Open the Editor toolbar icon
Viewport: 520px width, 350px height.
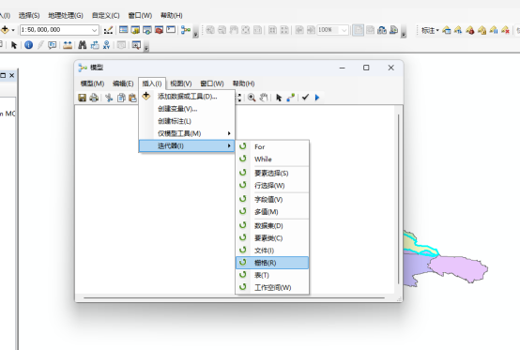coord(108,30)
